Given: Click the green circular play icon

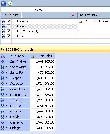Looking at the screenshot, I should click(x=10, y=3).
